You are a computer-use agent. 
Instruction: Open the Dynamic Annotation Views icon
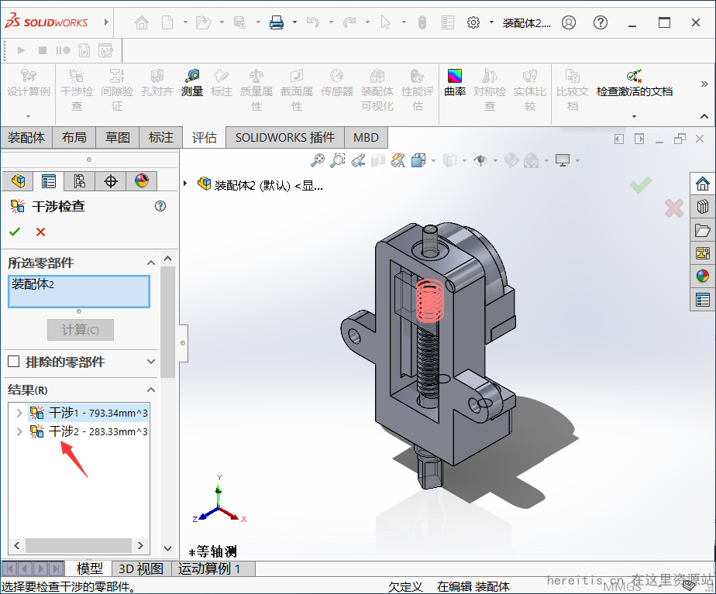[398, 160]
